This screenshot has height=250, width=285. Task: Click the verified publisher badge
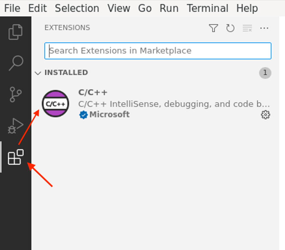click(x=83, y=115)
